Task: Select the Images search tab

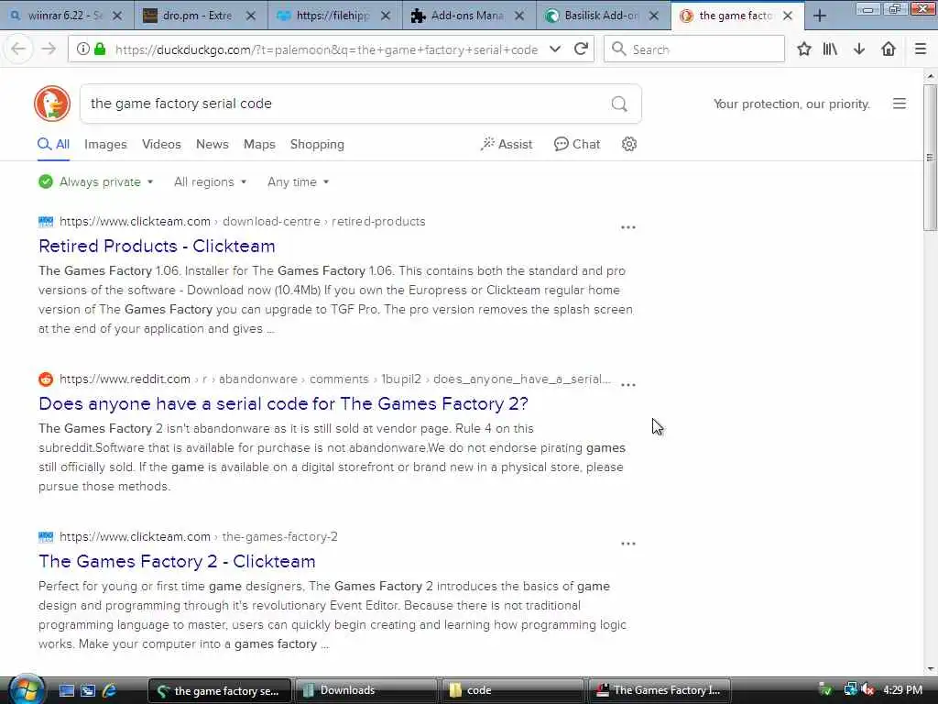Action: click(x=105, y=144)
